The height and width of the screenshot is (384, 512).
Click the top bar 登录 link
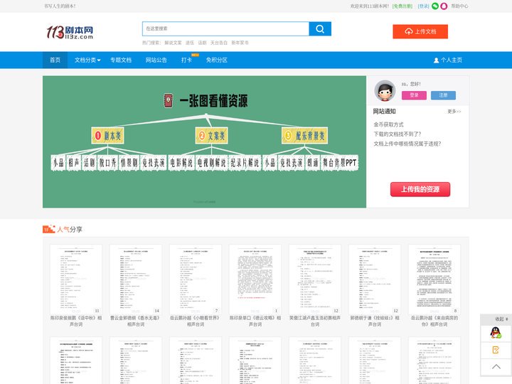[424, 6]
